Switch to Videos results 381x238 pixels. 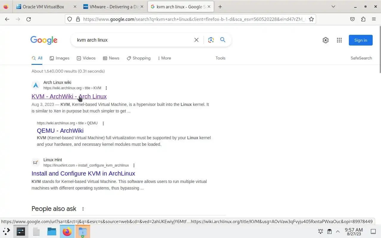86,58
